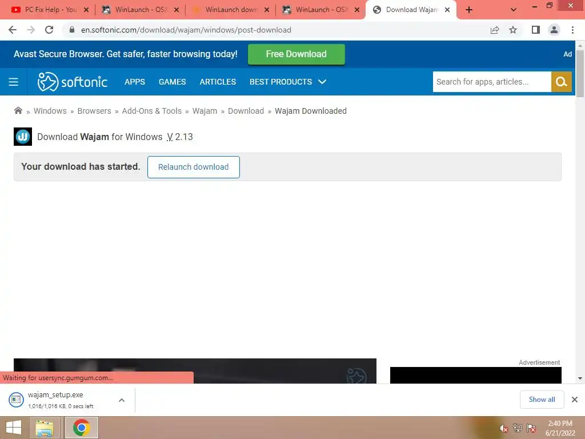Share this page via address bar icon

pyautogui.click(x=495, y=30)
